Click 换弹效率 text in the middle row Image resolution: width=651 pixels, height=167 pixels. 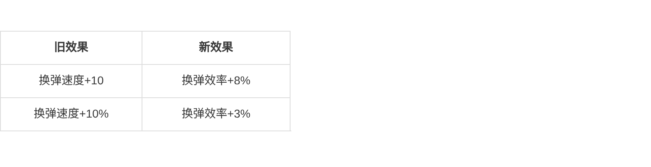(204, 81)
